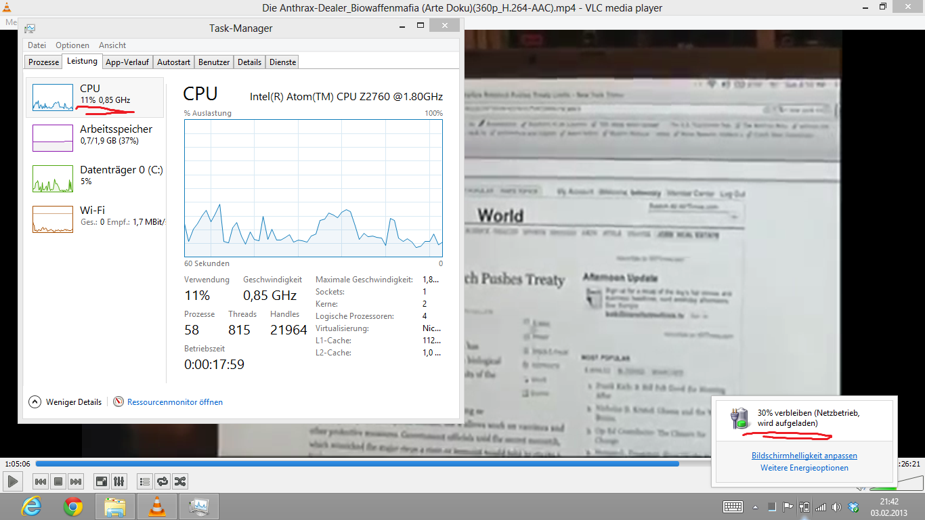Click the CPU utilization graph
Screen dimensions: 925x520
[314, 188]
